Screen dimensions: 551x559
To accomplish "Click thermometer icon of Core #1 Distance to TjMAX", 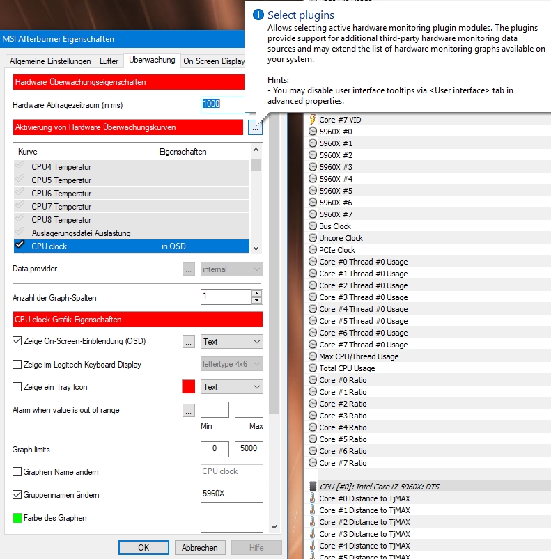I will (x=312, y=510).
